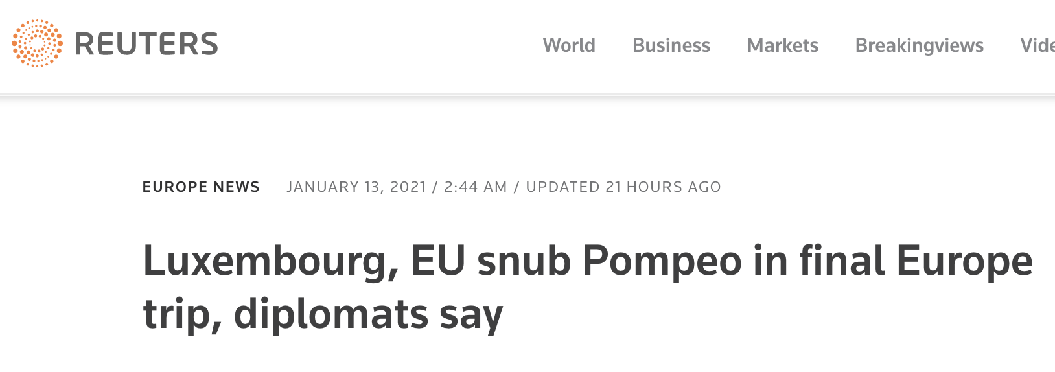The height and width of the screenshot is (372, 1055).
Task: Click the Updated 21 hours ago text
Action: point(623,187)
